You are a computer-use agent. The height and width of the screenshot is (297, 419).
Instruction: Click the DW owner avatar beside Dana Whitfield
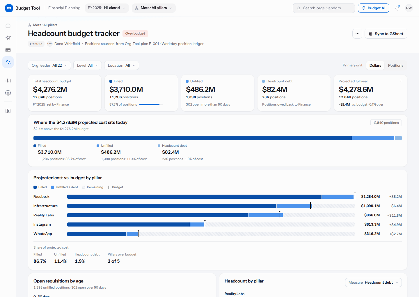pyautogui.click(x=49, y=44)
